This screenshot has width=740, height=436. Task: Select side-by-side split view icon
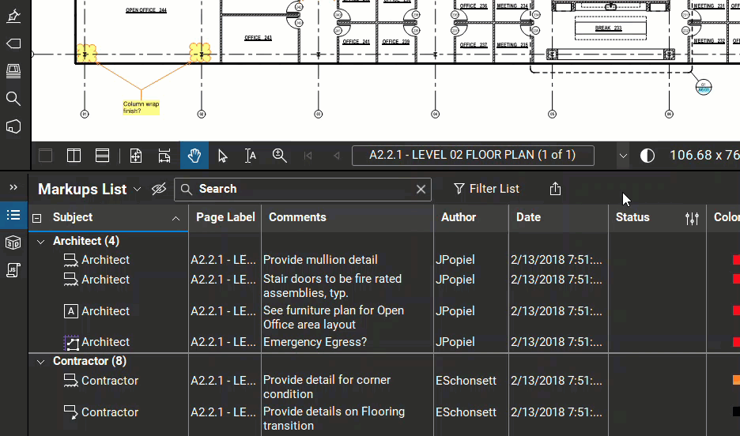pyautogui.click(x=74, y=155)
